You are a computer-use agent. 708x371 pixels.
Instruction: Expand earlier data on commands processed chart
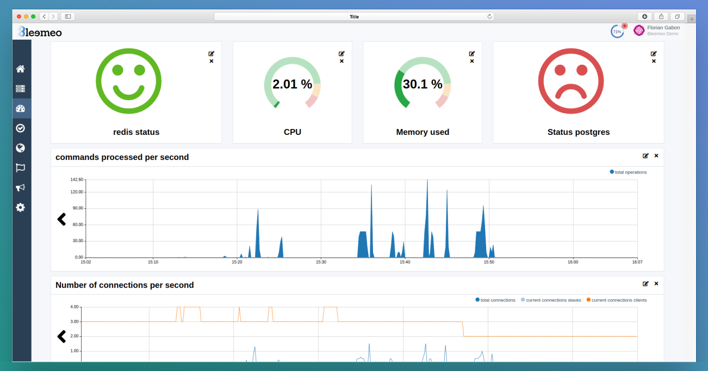(x=61, y=219)
